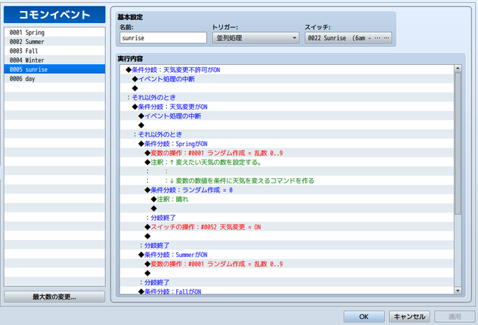Image resolution: width=478 pixels, height=325 pixels.
Task: Click the empty ◆ line below 注釈：晴れ
Action: tap(287, 209)
